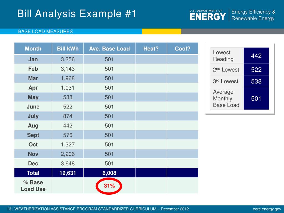This screenshot has width=284, height=213.
Task: Click the Cool? column header
Action: pos(182,49)
